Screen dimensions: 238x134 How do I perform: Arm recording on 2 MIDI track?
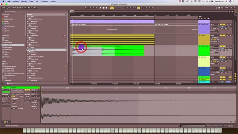[x=231, y=35]
